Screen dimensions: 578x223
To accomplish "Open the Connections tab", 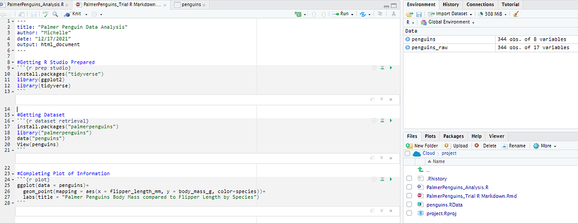I will point(480,5).
